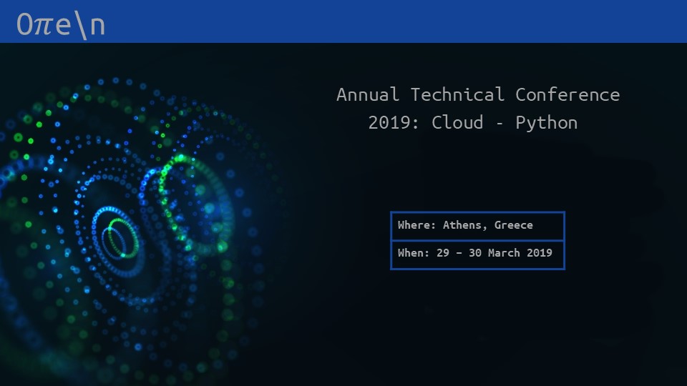Select the 'Annual Technical Conference' title line

[477, 94]
